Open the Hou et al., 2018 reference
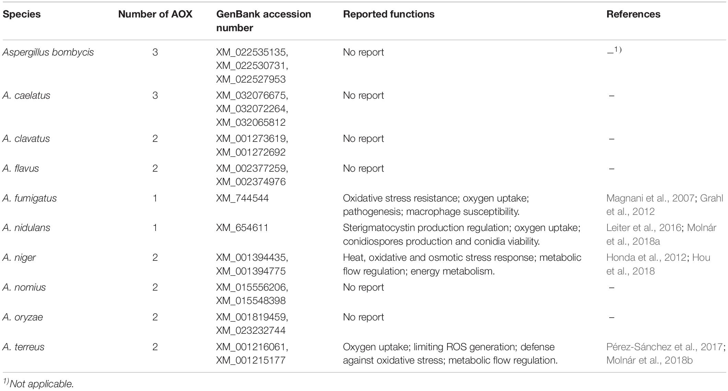The height and width of the screenshot is (391, 728). tap(658, 264)
